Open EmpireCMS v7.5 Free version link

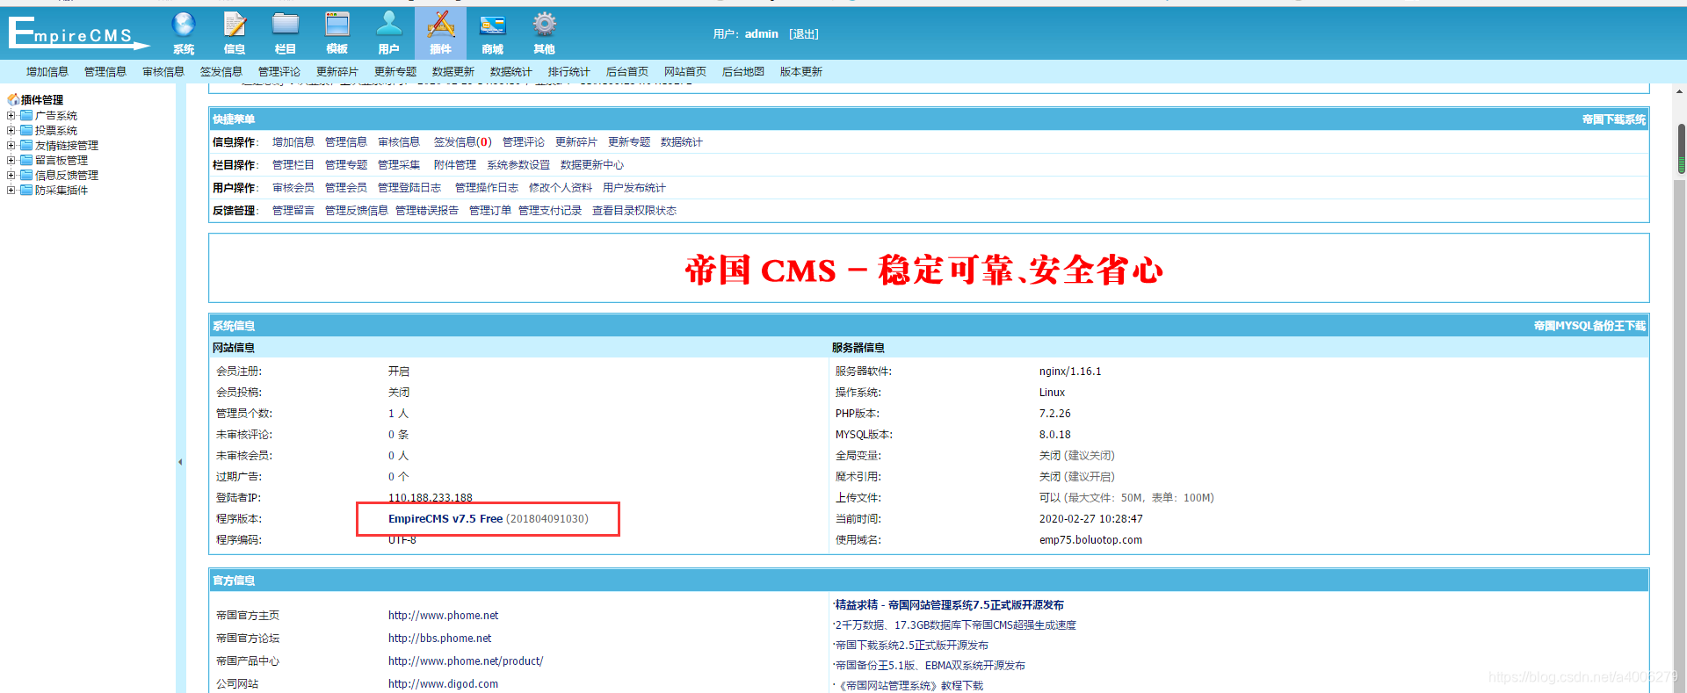(x=445, y=519)
